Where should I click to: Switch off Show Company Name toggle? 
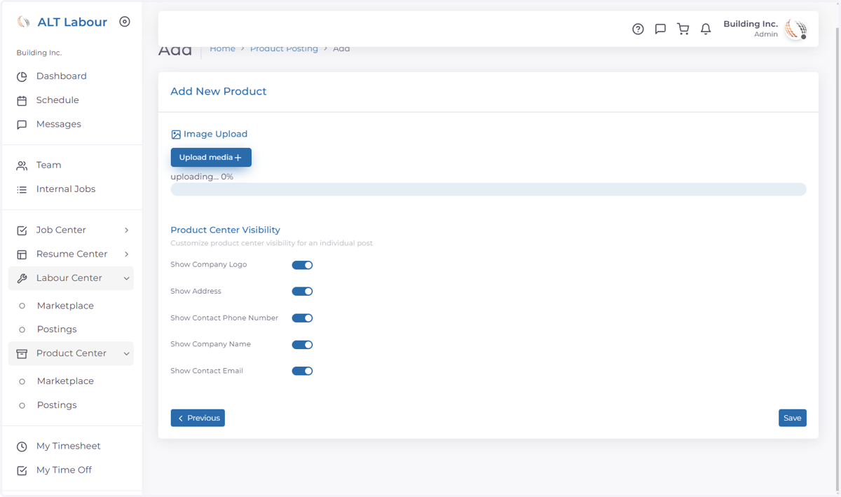(302, 345)
